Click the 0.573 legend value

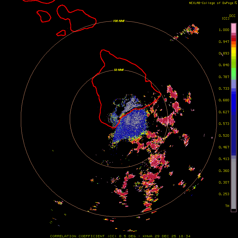pos(224,124)
